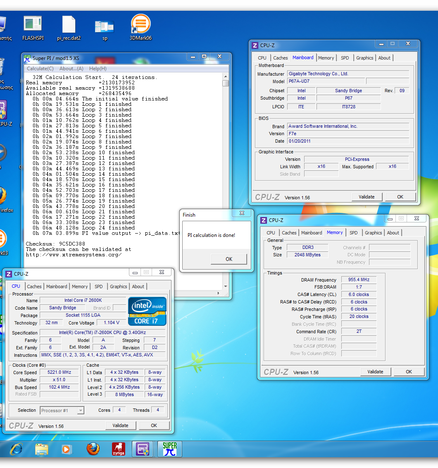Click the CPU-Z Mainboard window title icon

coord(255,45)
